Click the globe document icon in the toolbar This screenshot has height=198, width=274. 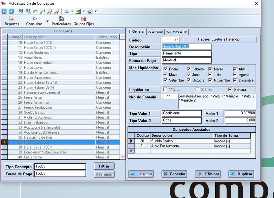90,11
